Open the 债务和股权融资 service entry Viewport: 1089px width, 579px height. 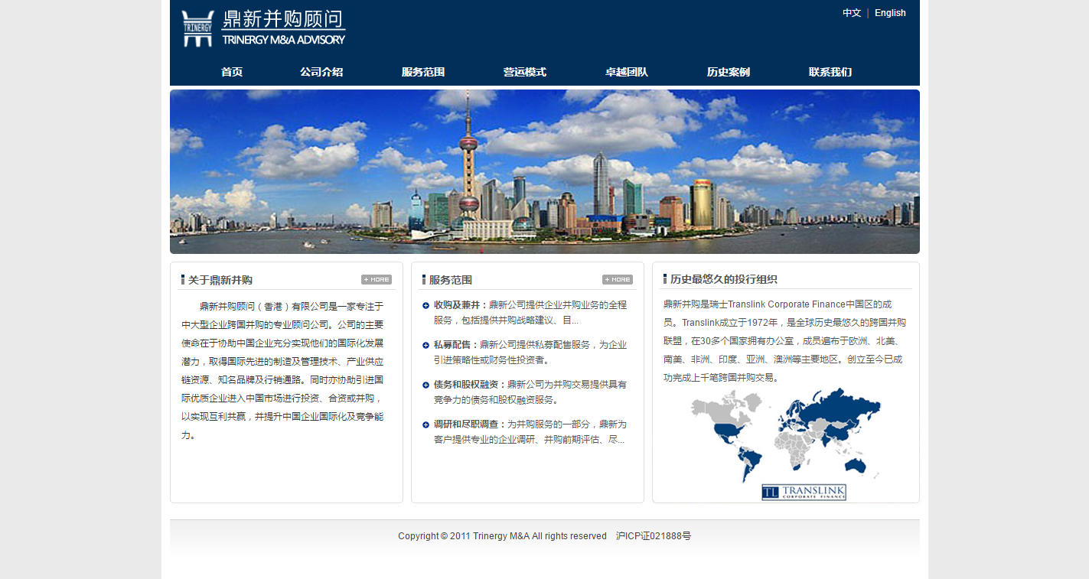tap(530, 392)
